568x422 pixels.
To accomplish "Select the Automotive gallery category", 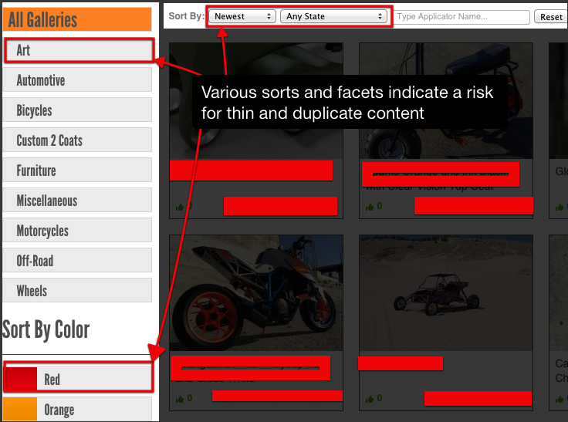I will (77, 80).
